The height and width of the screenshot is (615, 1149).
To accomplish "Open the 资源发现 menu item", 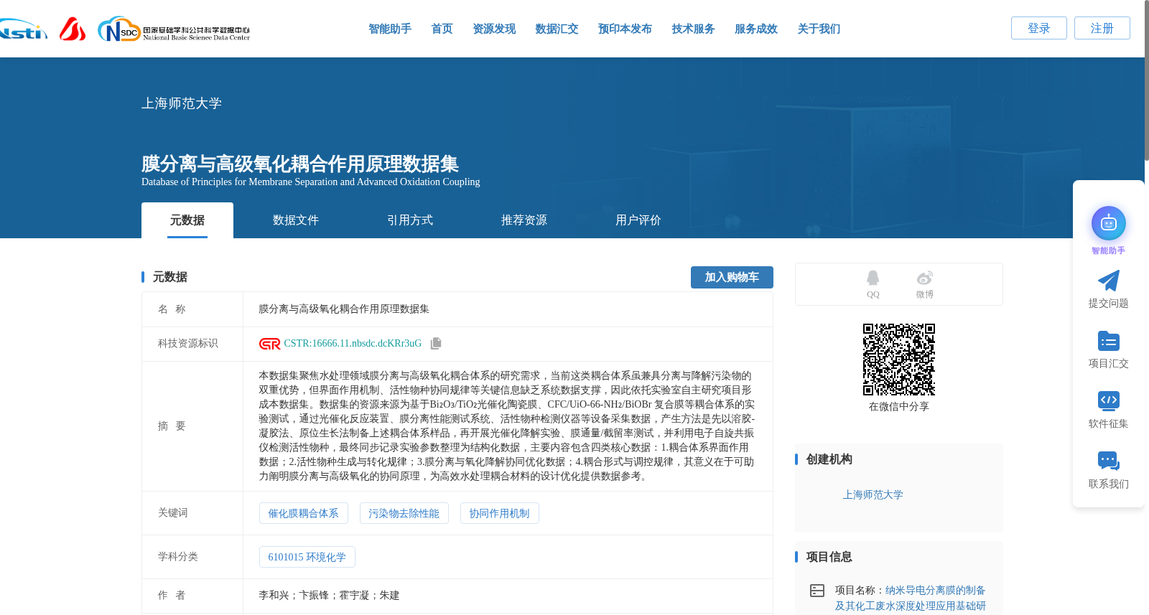I will point(494,29).
